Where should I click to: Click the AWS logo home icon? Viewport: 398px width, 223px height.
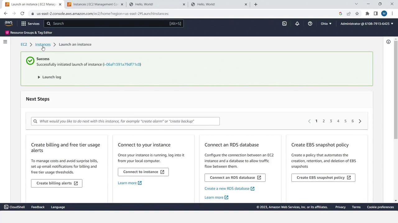pyautogui.click(x=9, y=24)
